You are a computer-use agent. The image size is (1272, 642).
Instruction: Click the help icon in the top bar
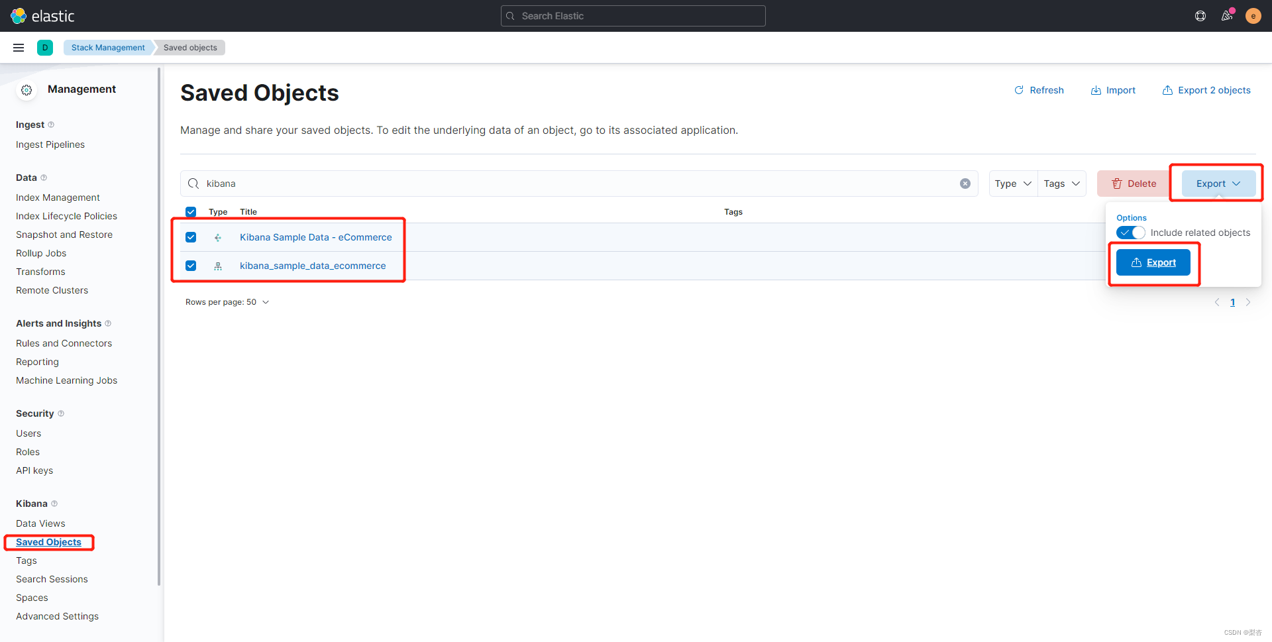[1200, 16]
